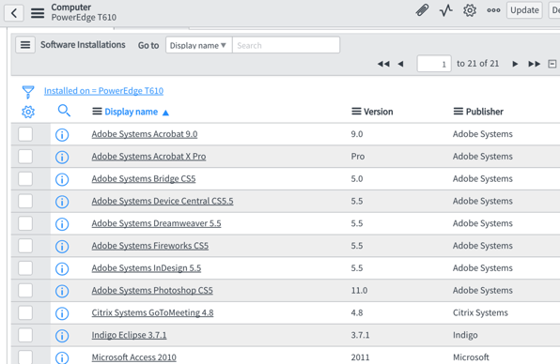Preview Adobe Systems Acrobat 9.0 record info

click(x=62, y=135)
